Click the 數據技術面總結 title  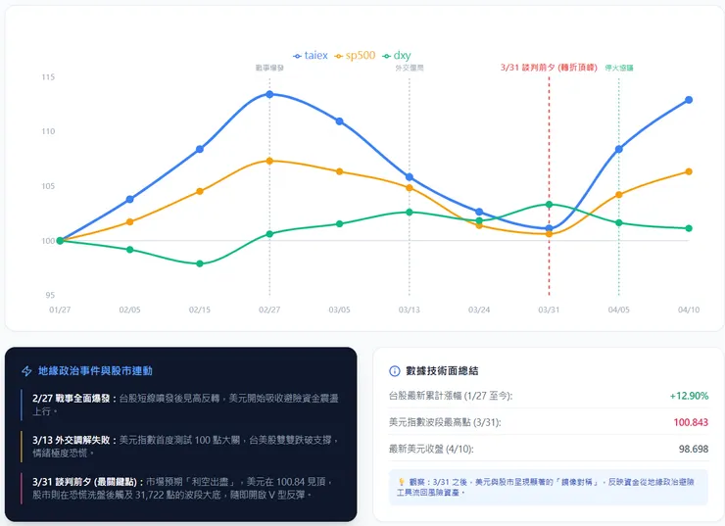click(442, 370)
